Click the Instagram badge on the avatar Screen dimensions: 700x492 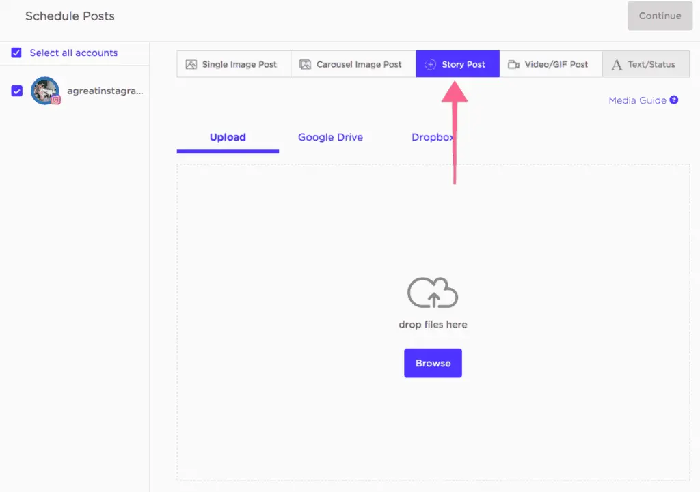click(x=56, y=100)
